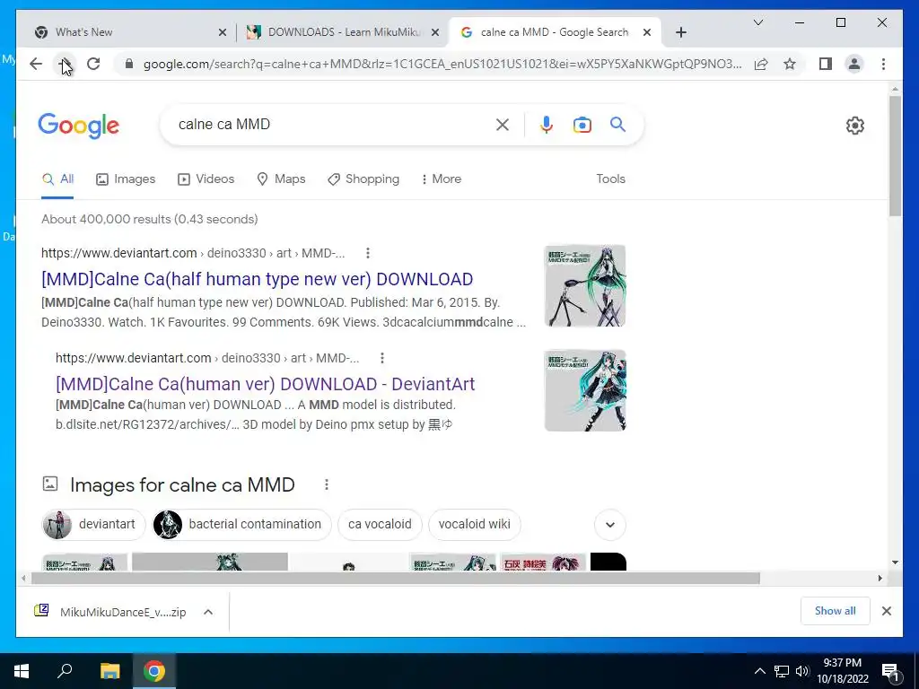Viewport: 919px width, 689px height.
Task: Open options for human ver result
Action: point(382,358)
